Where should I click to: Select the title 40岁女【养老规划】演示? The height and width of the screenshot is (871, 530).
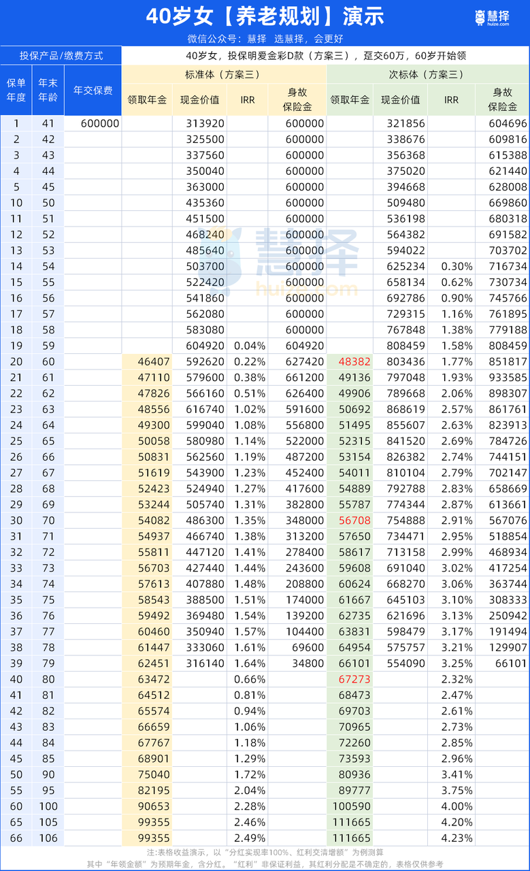(265, 15)
